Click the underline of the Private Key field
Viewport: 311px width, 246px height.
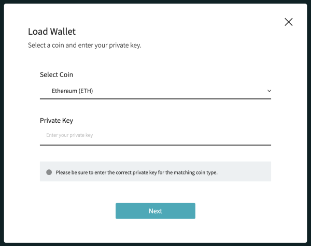point(155,144)
